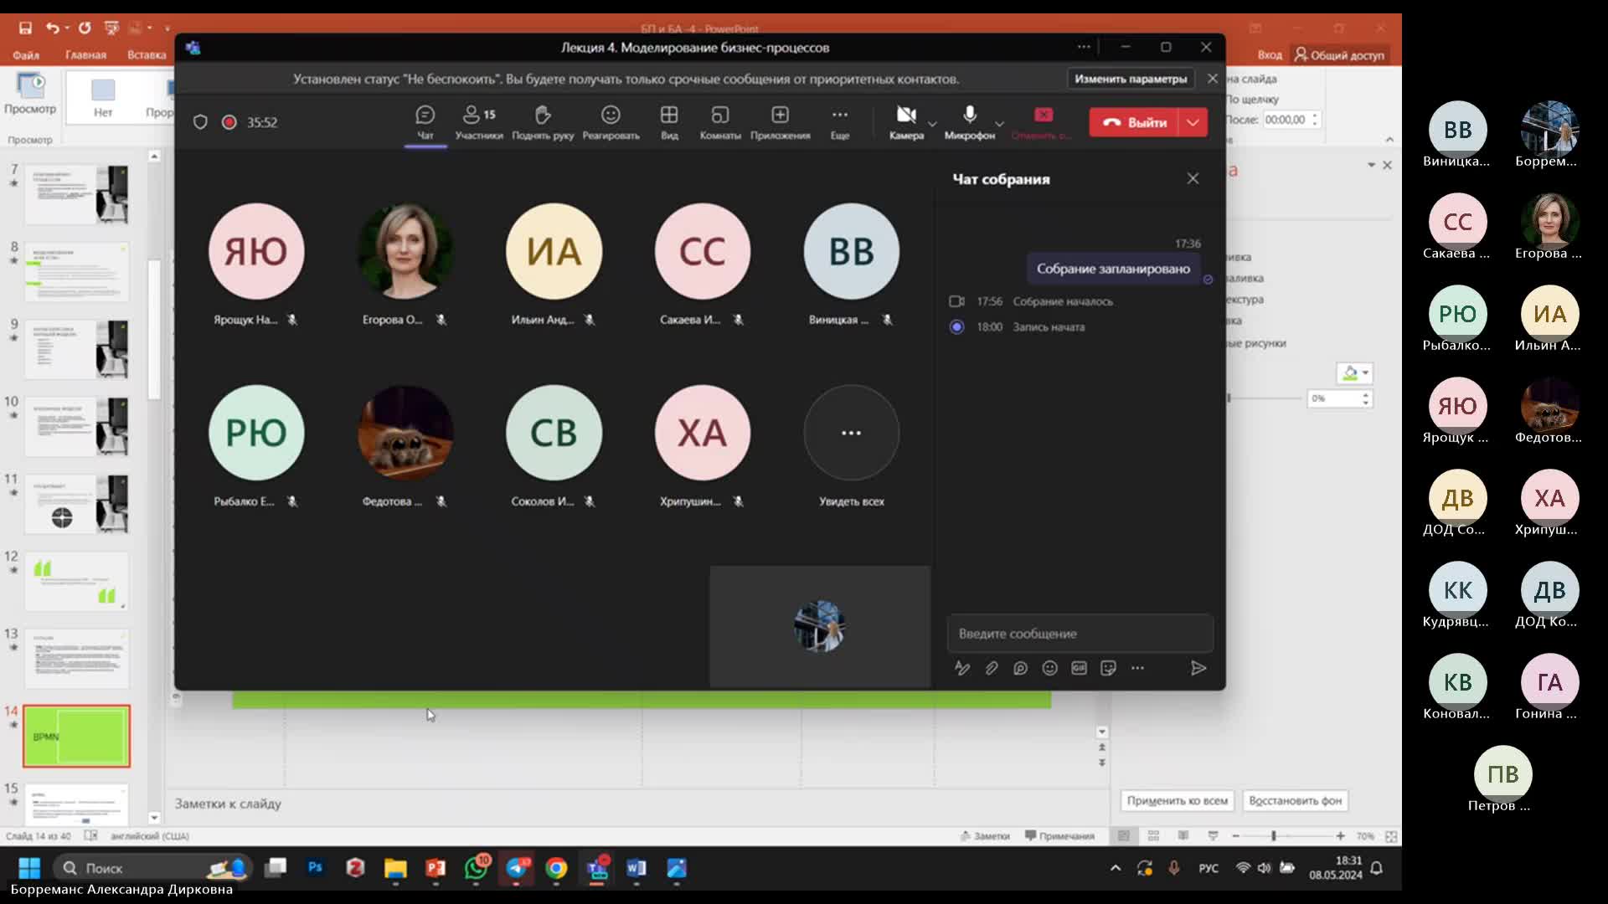Screen dimensions: 1608x904
Task: Close the meeting chat panel
Action: [x=1193, y=178]
